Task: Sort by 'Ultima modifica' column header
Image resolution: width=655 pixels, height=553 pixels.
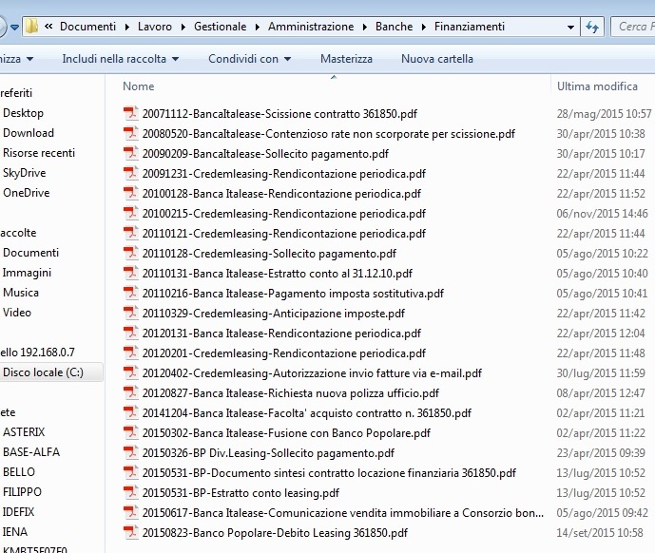Action: coord(597,86)
